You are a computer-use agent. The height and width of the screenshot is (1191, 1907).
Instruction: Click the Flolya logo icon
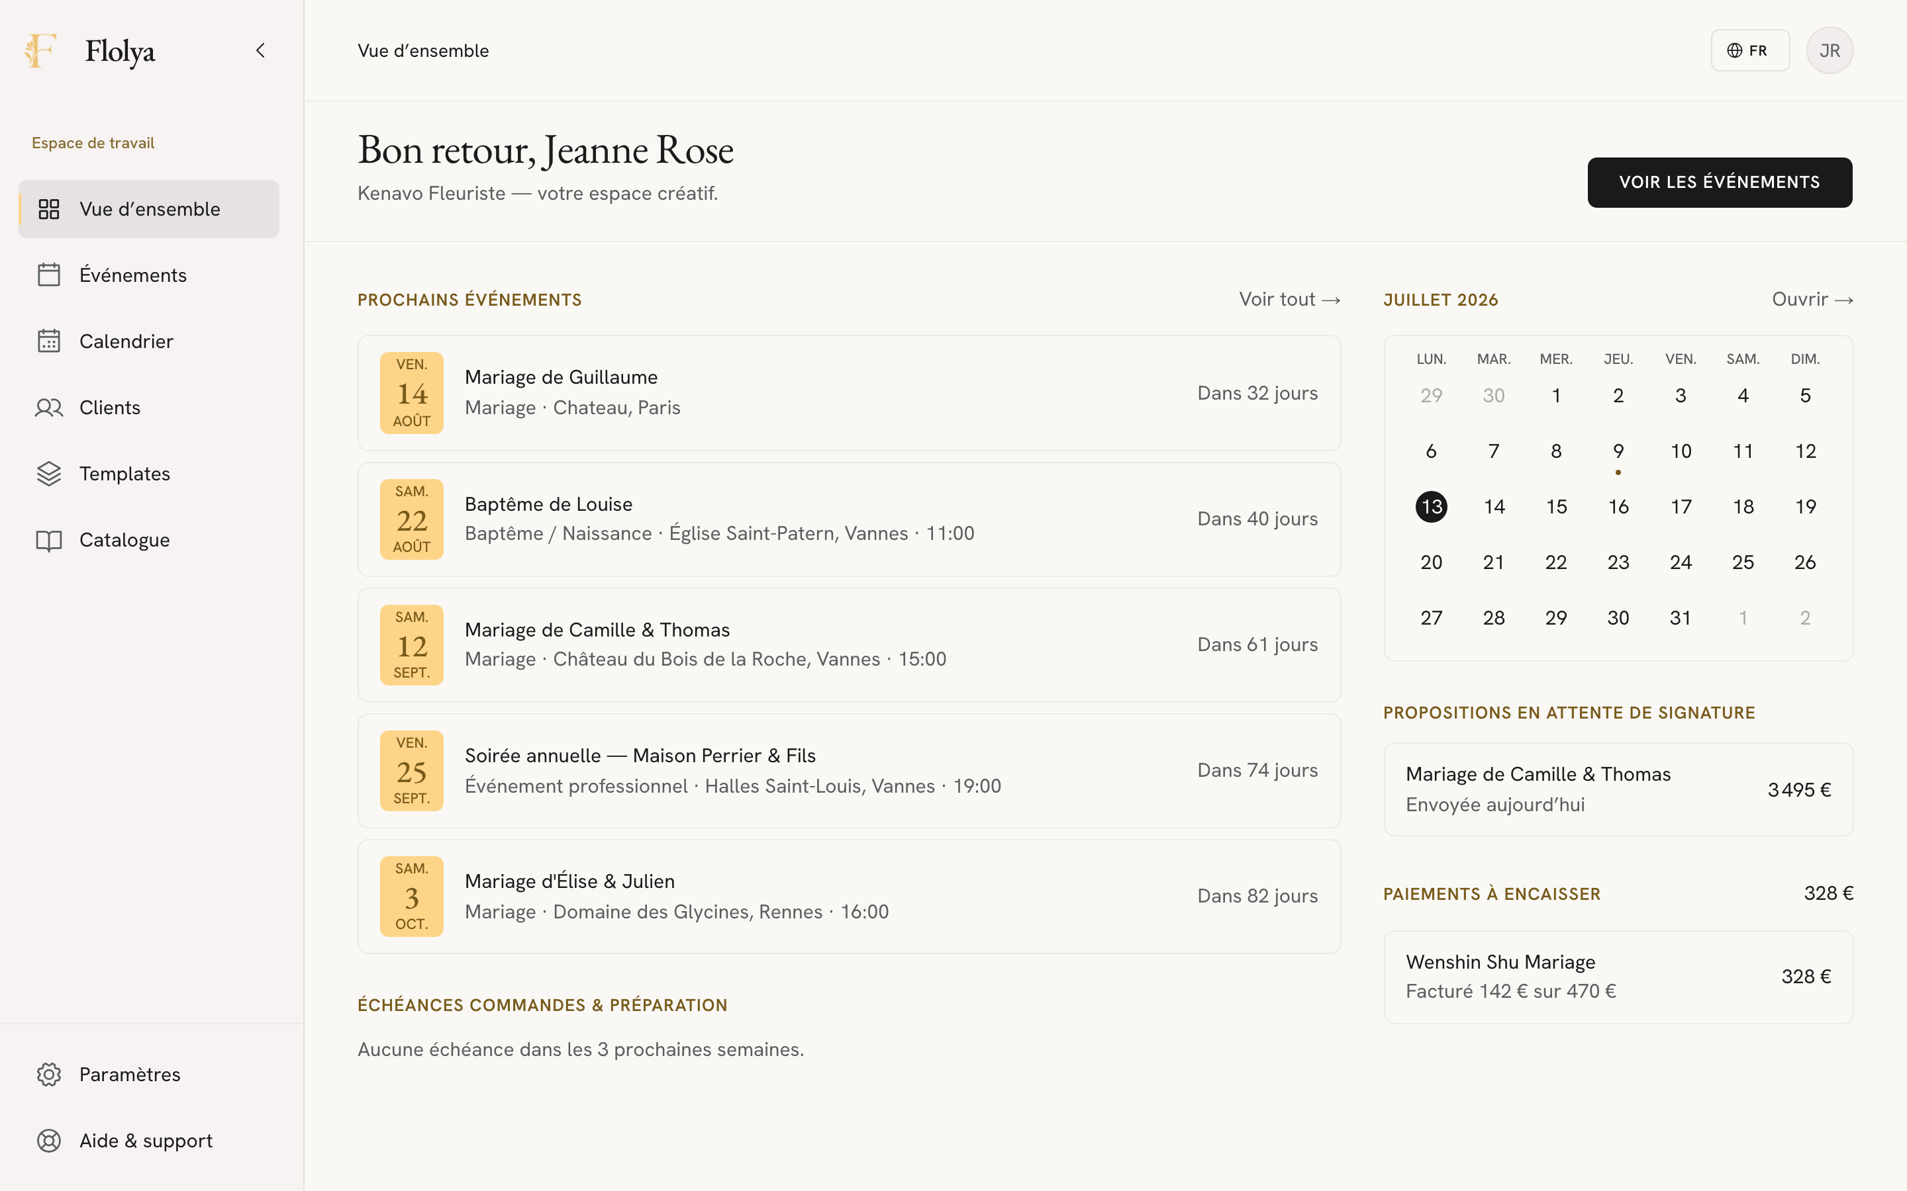[40, 51]
